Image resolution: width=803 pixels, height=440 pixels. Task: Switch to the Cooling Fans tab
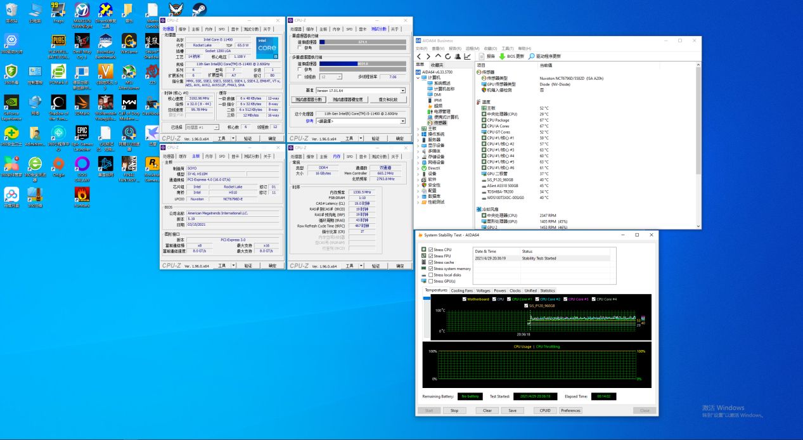pos(461,290)
